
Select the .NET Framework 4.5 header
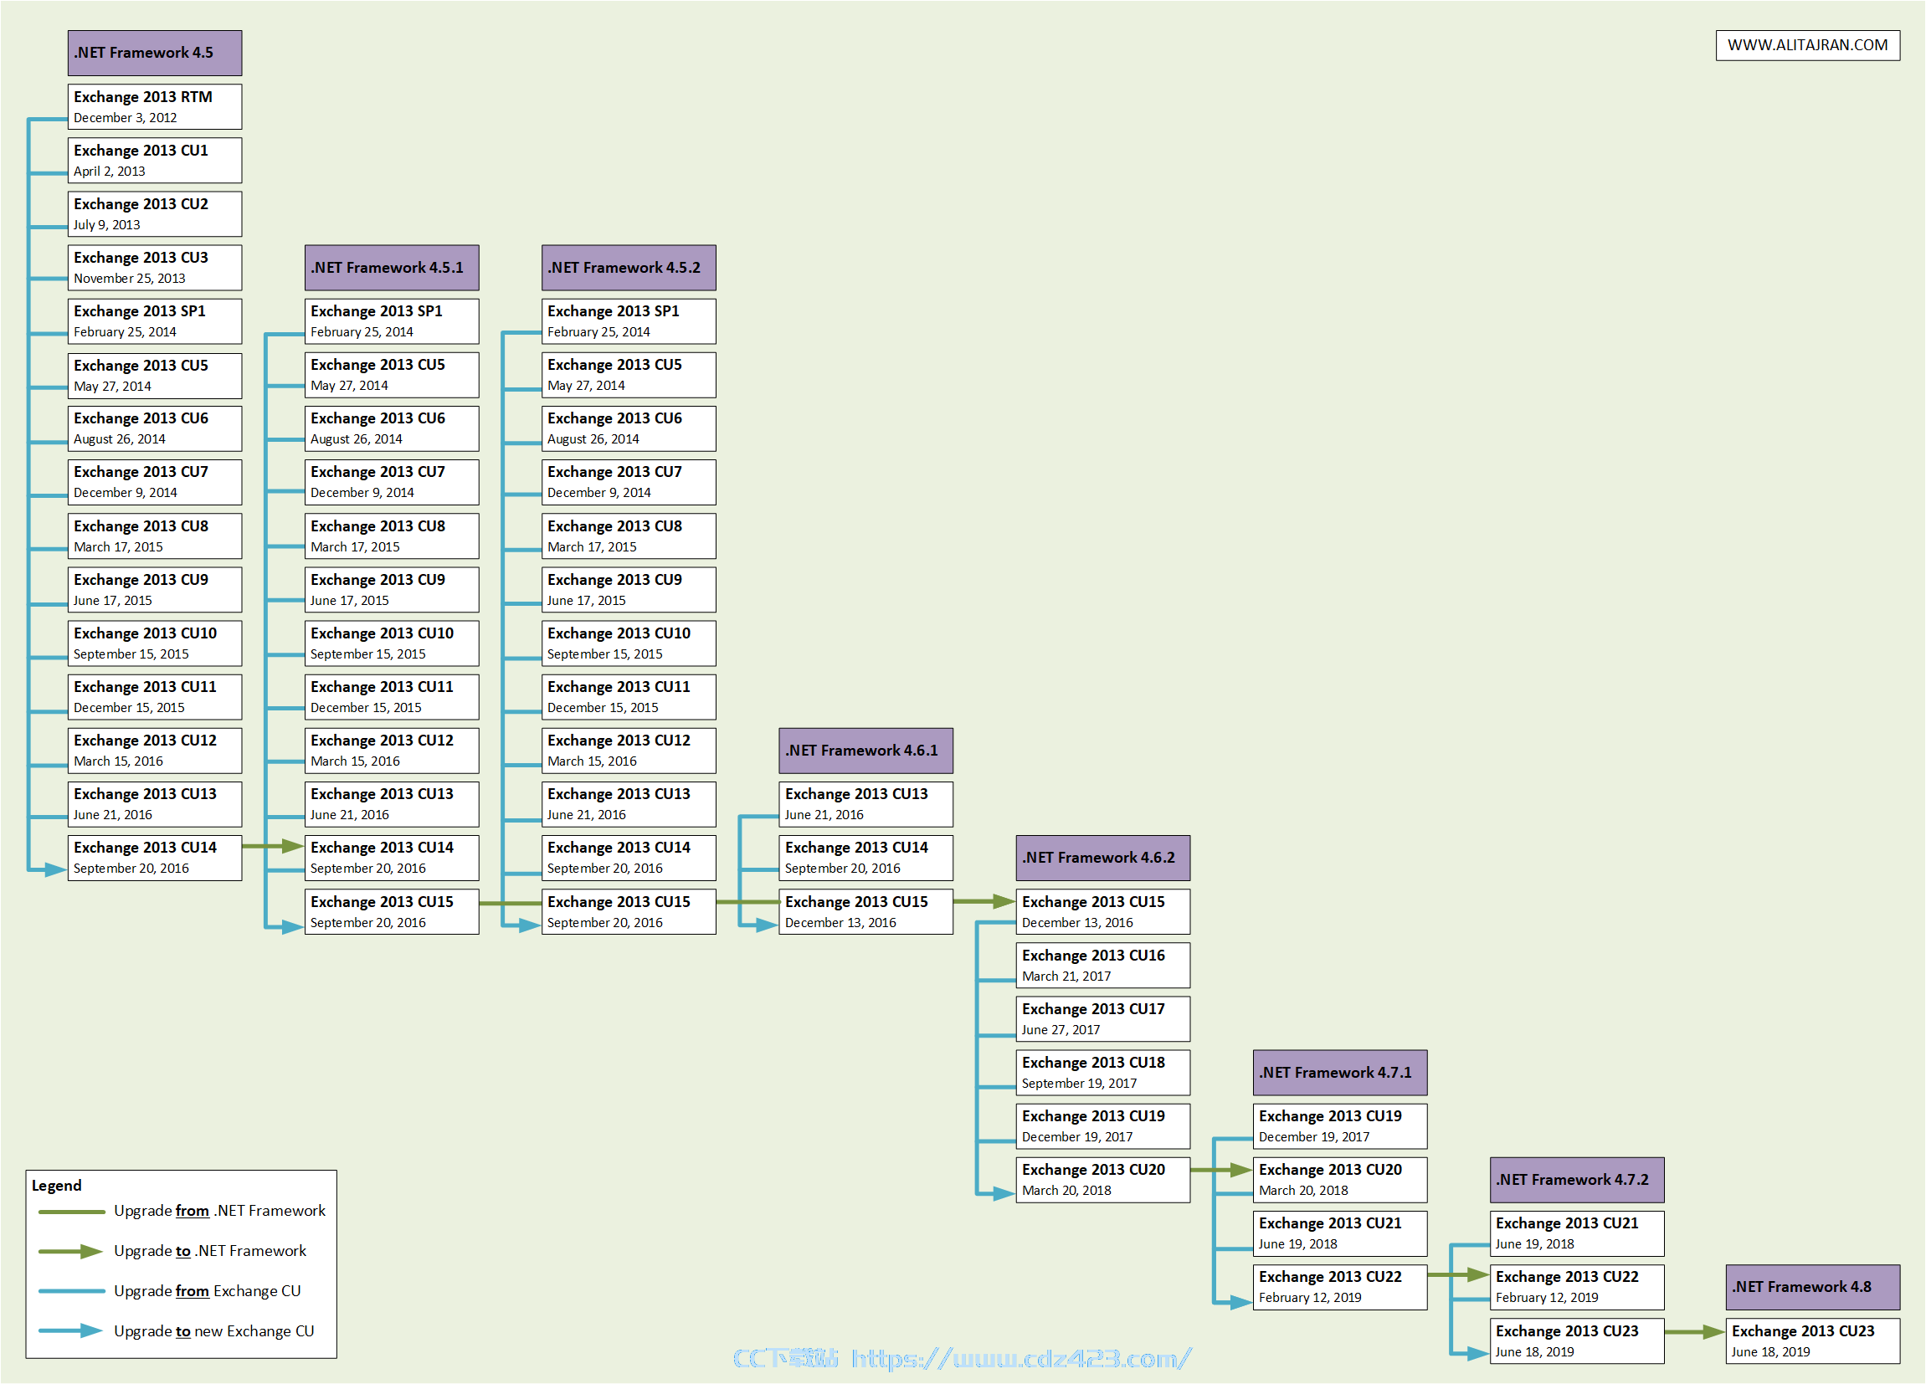(155, 53)
